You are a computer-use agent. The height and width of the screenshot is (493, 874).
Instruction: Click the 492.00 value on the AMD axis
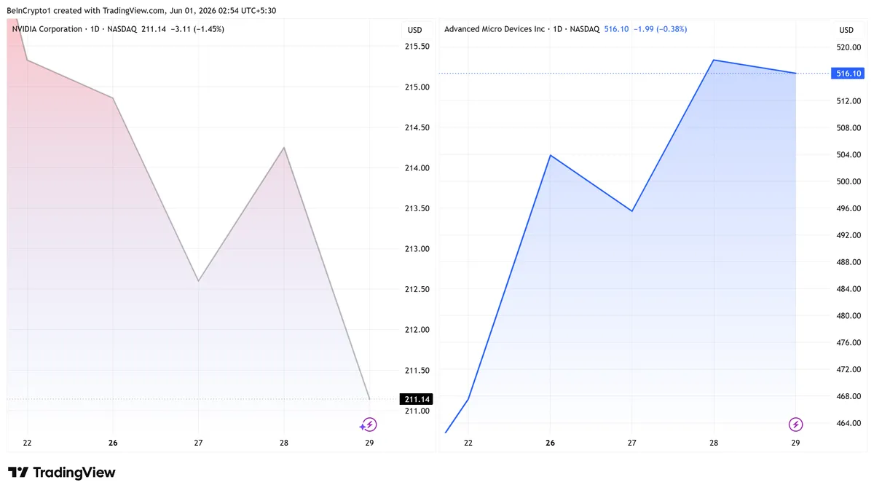pos(849,235)
